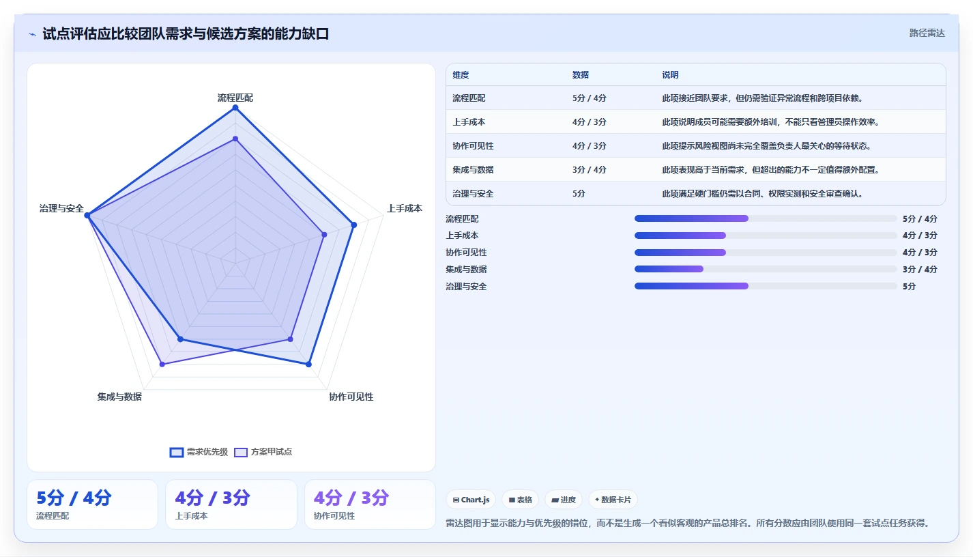Click table value 3分 / 4分 for 集成与数据
Image resolution: width=973 pixels, height=557 pixels.
coord(590,170)
